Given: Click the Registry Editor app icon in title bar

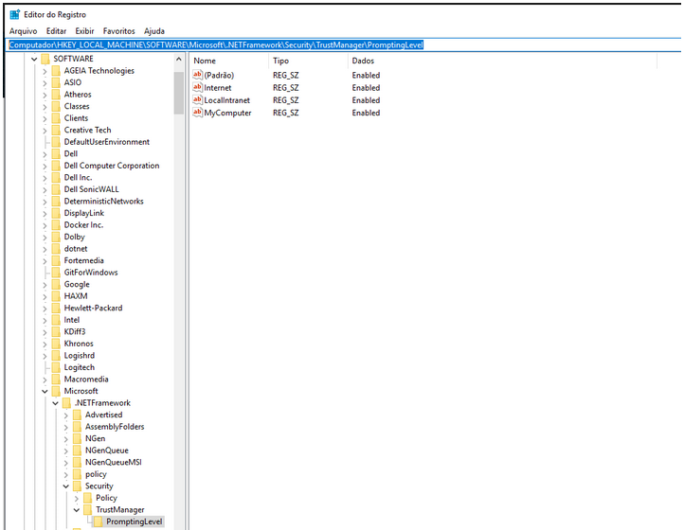Looking at the screenshot, I should (15, 14).
